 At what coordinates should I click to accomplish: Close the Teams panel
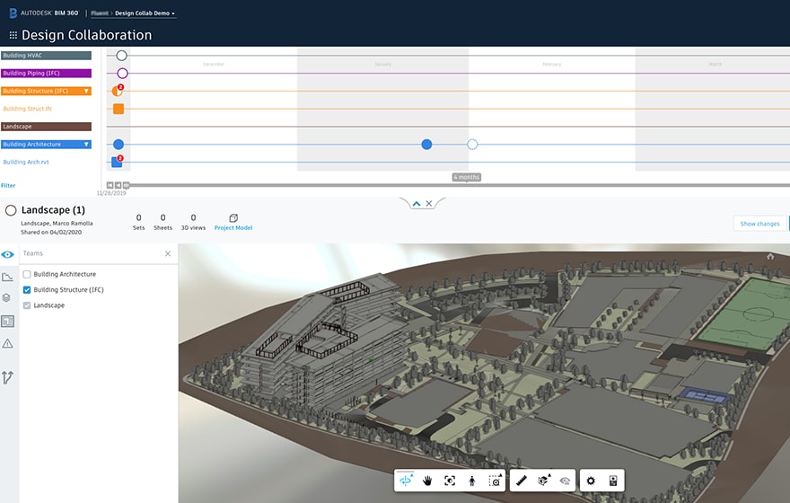tap(168, 253)
